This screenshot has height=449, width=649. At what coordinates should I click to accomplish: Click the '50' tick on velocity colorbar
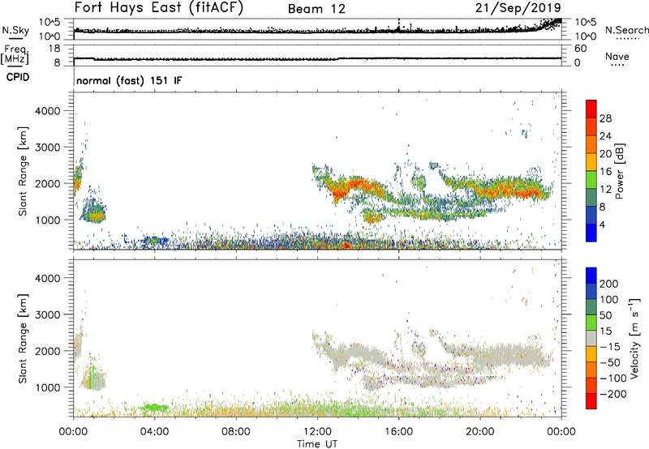[x=605, y=315]
